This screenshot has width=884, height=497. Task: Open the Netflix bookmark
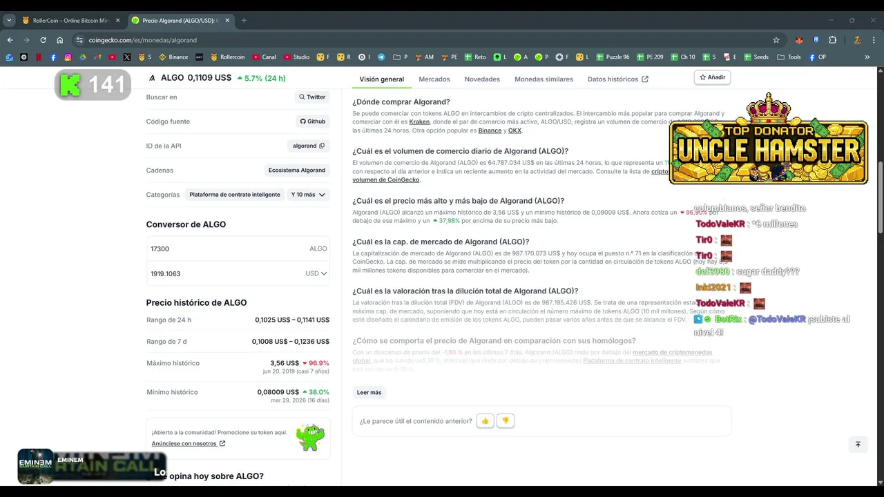point(39,57)
